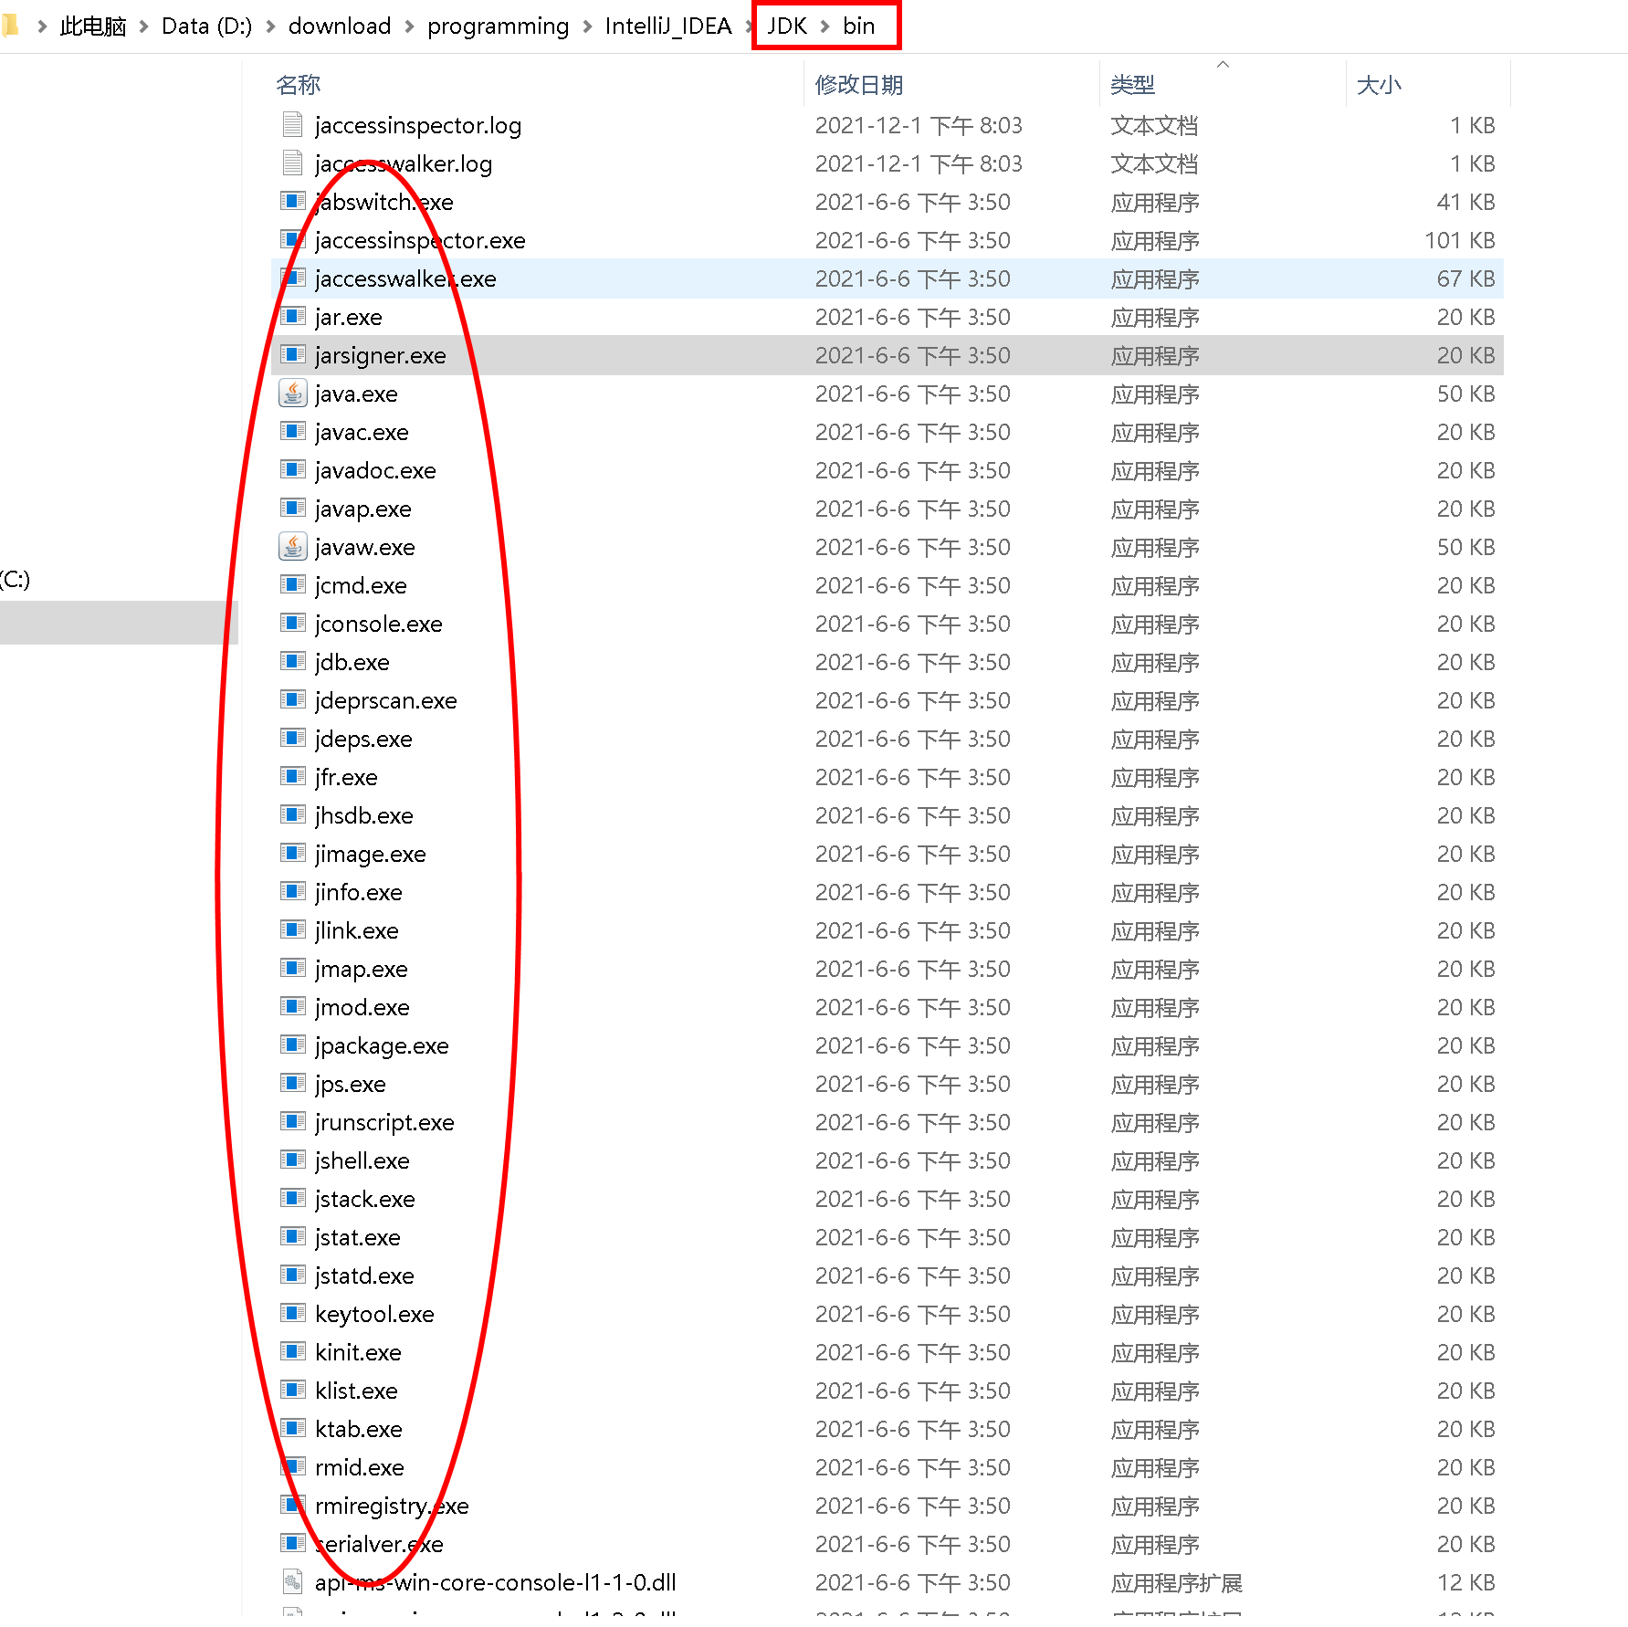Select the rmid.exe file name
This screenshot has width=1628, height=1627.
(x=360, y=1467)
